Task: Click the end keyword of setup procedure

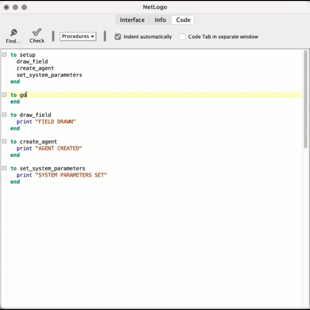Action: point(15,82)
